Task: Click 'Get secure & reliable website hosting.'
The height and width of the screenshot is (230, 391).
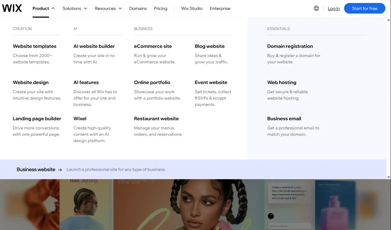Action: coord(288,95)
